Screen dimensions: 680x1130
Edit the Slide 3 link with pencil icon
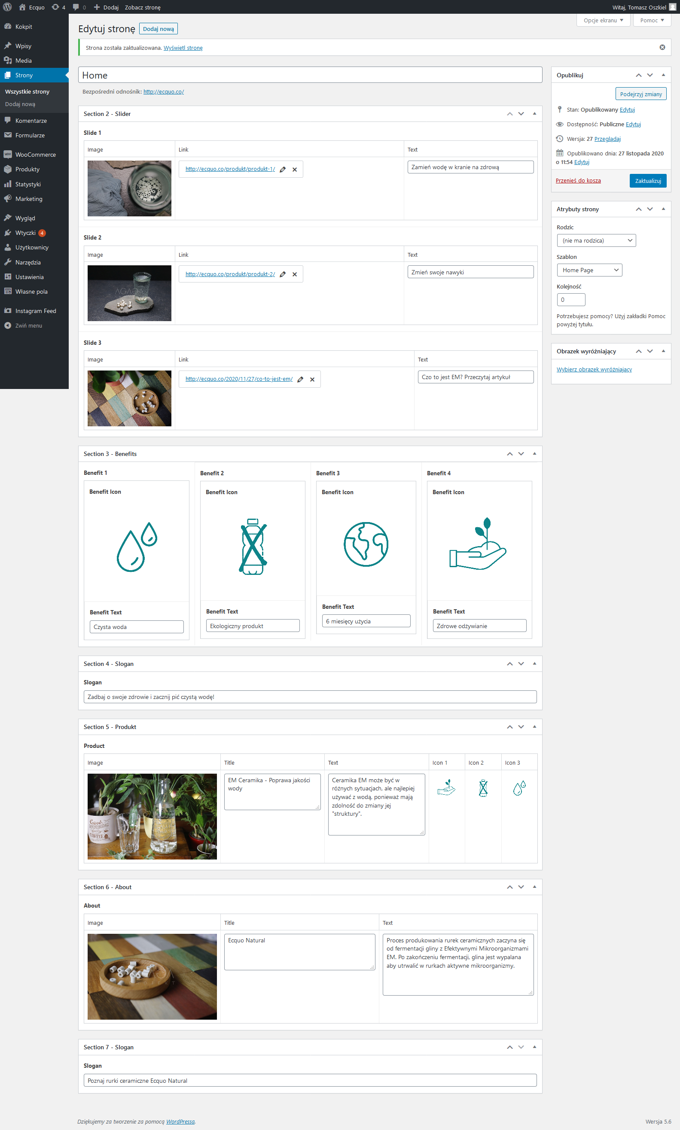coord(300,379)
